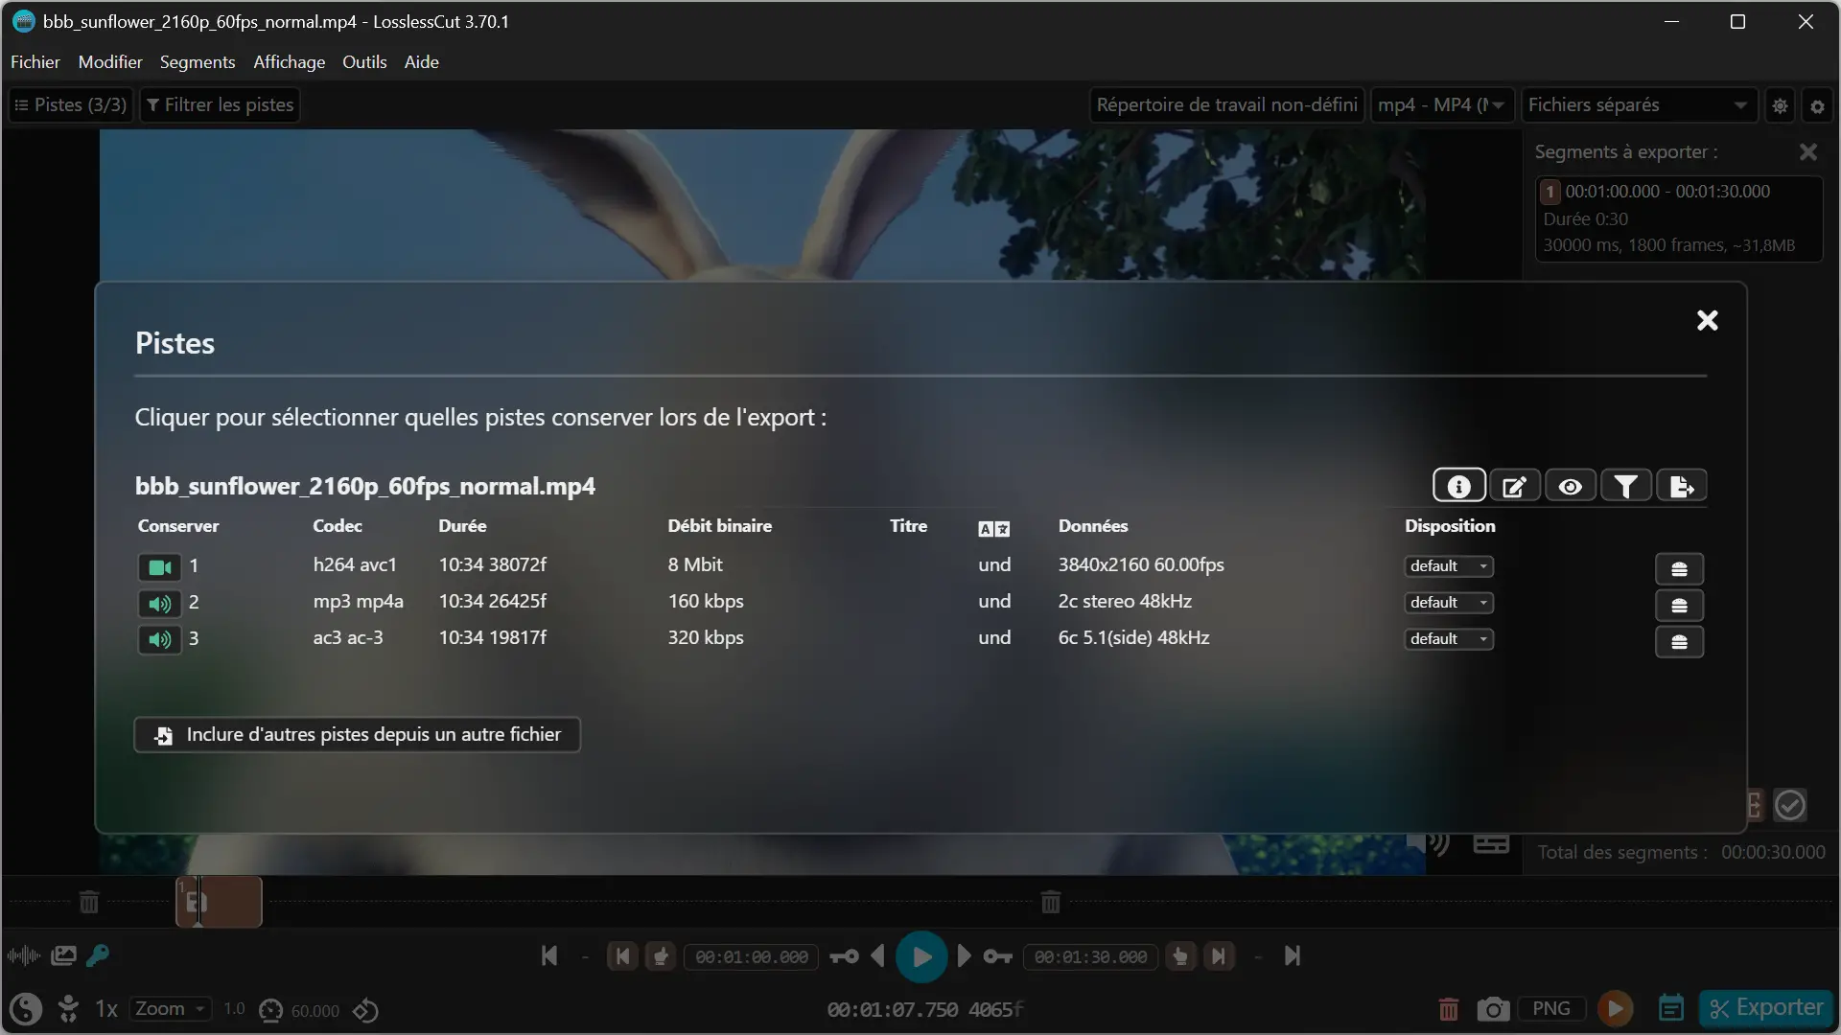Close the Segments à exporter panel
The width and height of the screenshot is (1841, 1035).
tap(1808, 152)
